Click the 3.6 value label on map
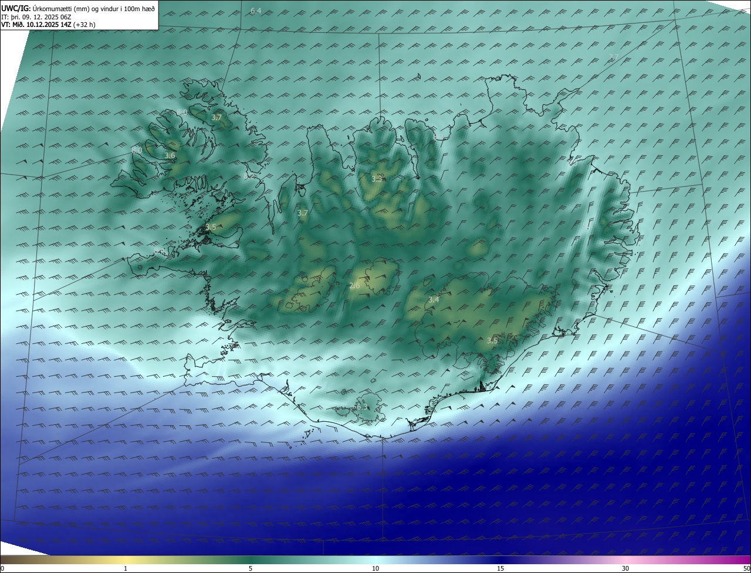The height and width of the screenshot is (573, 751). pos(170,156)
